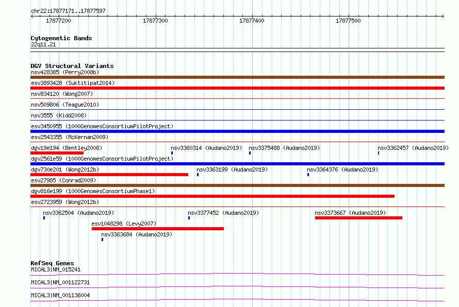Click the DGV Structural Variants track title
The width and height of the screenshot is (459, 307).
[72, 66]
